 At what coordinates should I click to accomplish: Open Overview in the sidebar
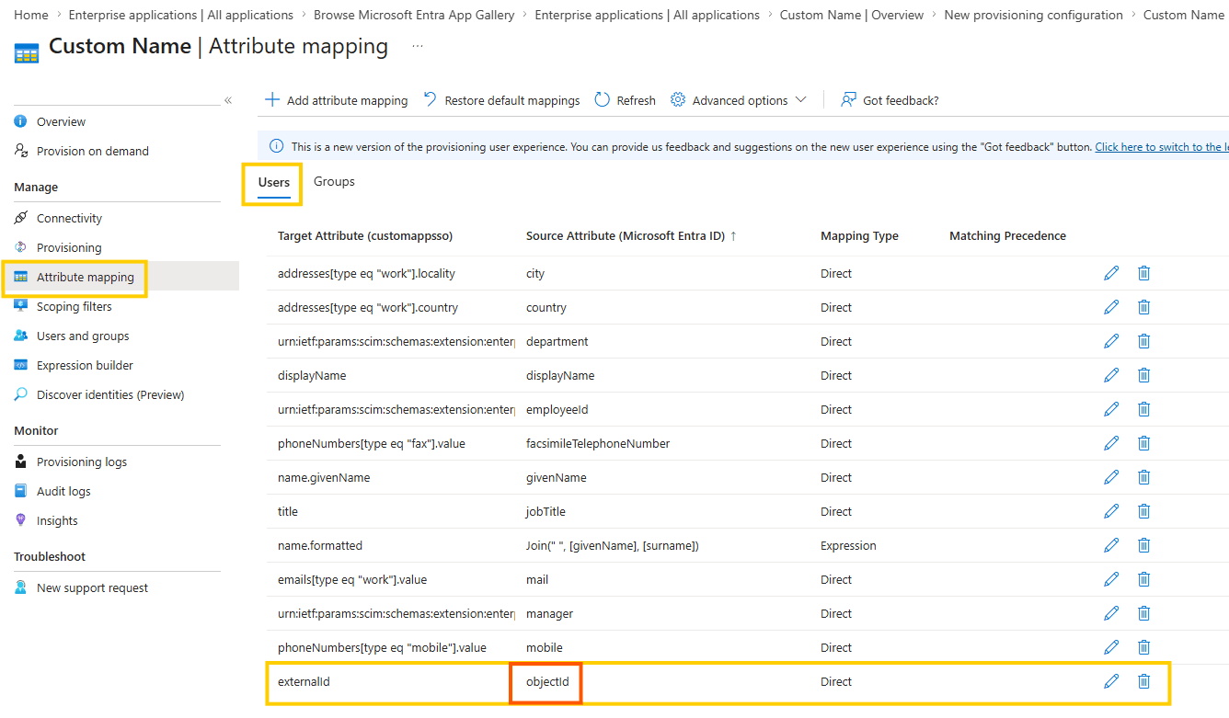click(61, 121)
